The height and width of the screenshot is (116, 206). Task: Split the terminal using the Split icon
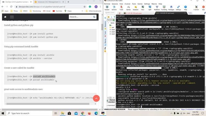(150, 8)
